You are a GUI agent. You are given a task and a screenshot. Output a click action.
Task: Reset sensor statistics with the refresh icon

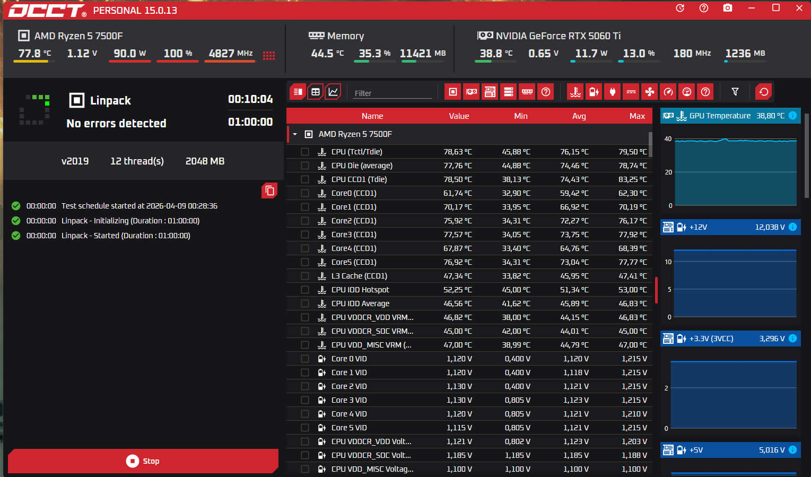tap(763, 92)
